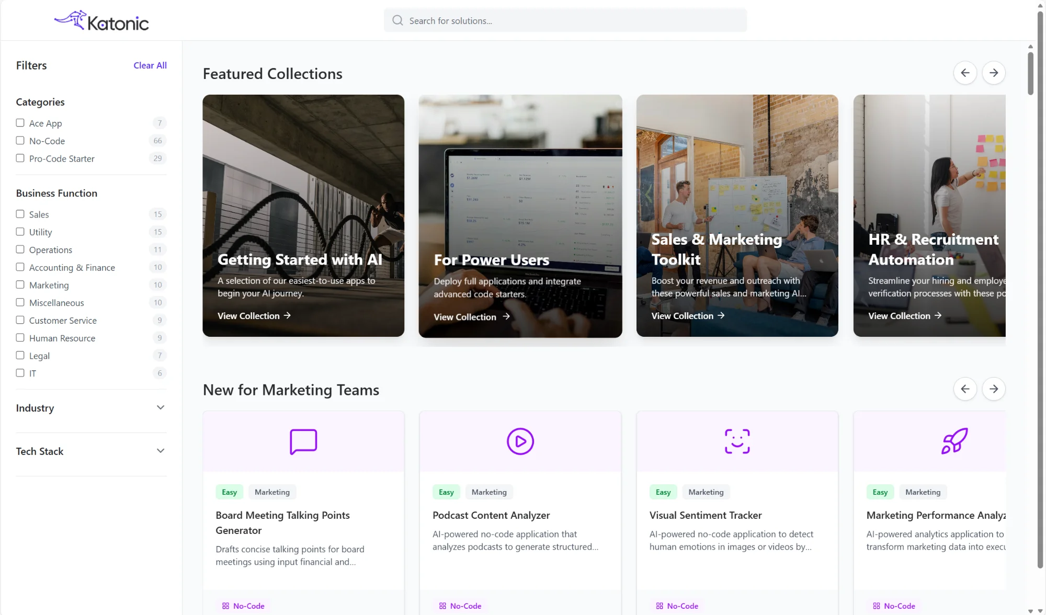Expand the Industry filter section
Image resolution: width=1046 pixels, height=615 pixels.
pos(161,407)
